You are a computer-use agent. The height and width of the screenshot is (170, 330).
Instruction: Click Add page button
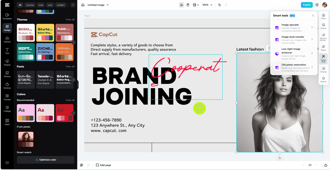pos(103,165)
